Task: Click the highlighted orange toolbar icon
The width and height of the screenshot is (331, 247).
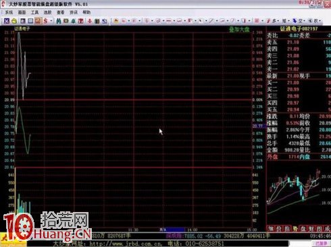Action: click(x=38, y=21)
